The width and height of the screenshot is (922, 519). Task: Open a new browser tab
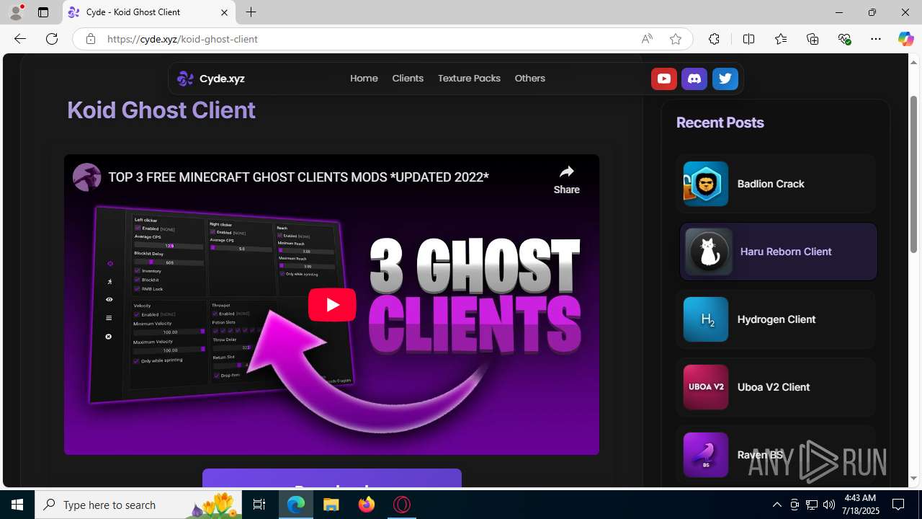click(x=251, y=12)
